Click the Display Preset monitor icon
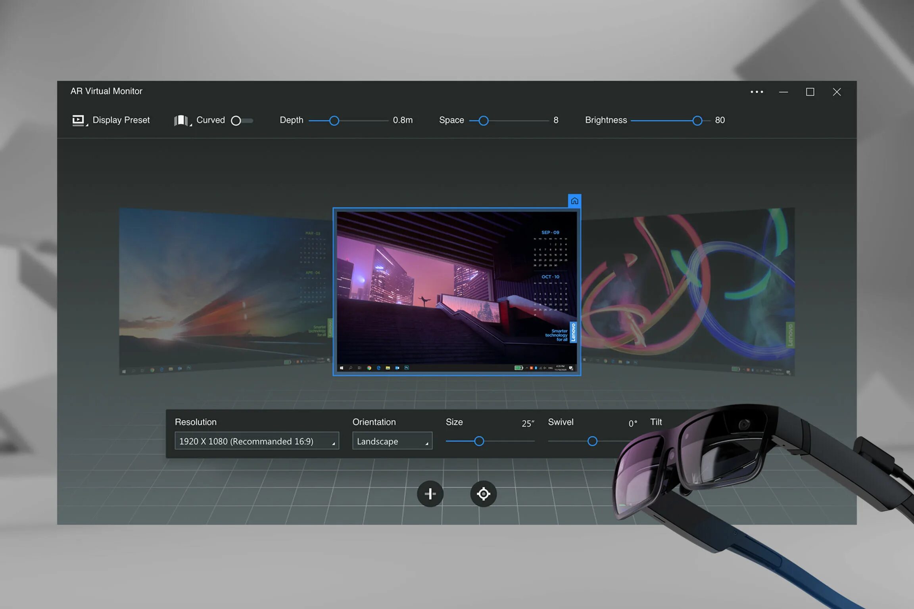Screen dimensions: 914x609 (x=78, y=120)
